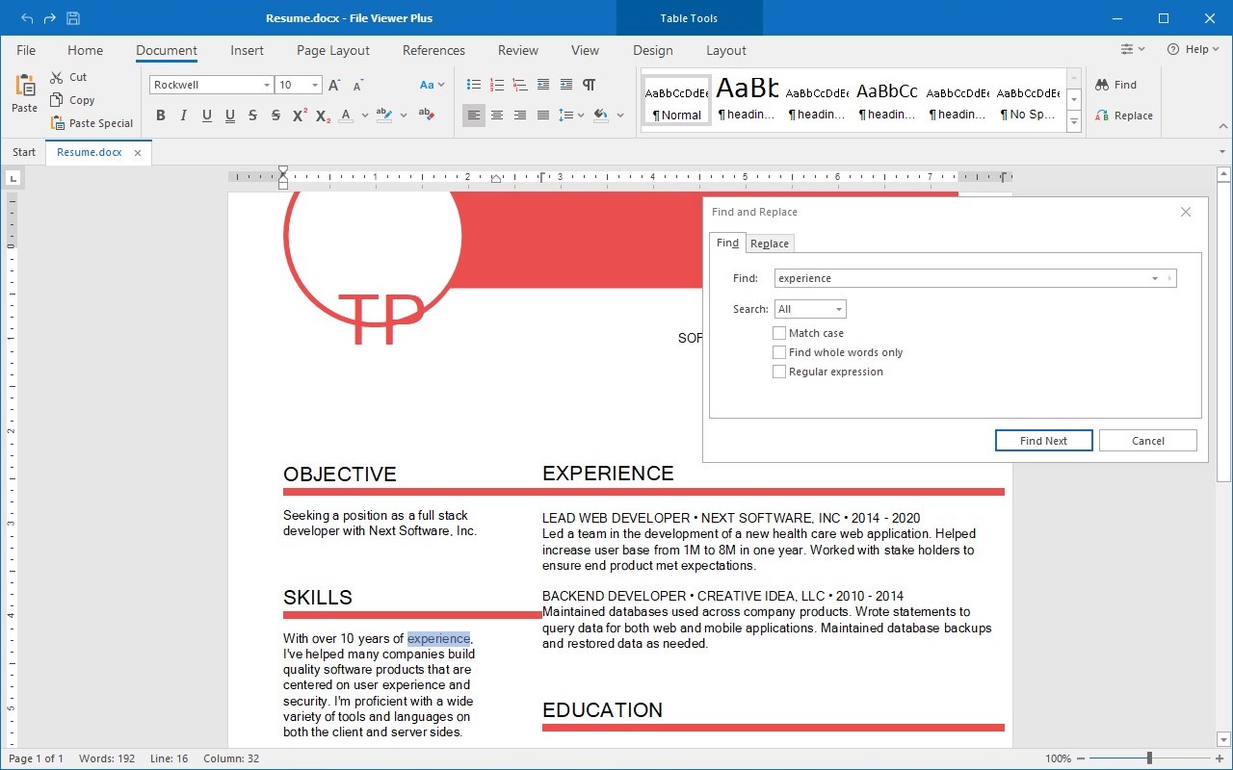Viewport: 1233px width, 770px height.
Task: Open the Help menu
Action: [x=1194, y=49]
